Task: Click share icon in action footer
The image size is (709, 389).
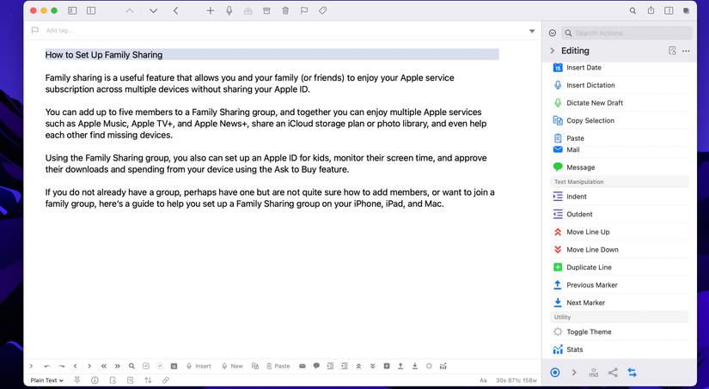Action: (x=613, y=373)
